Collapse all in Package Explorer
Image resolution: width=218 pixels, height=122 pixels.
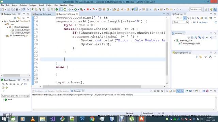point(15,18)
